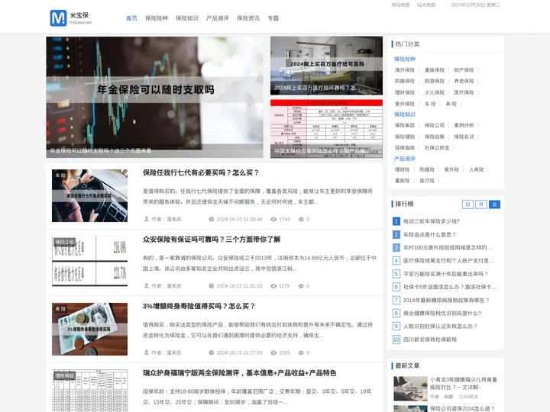Open the 旅游保险 category link
The width and height of the screenshot is (550, 412).
click(434, 81)
